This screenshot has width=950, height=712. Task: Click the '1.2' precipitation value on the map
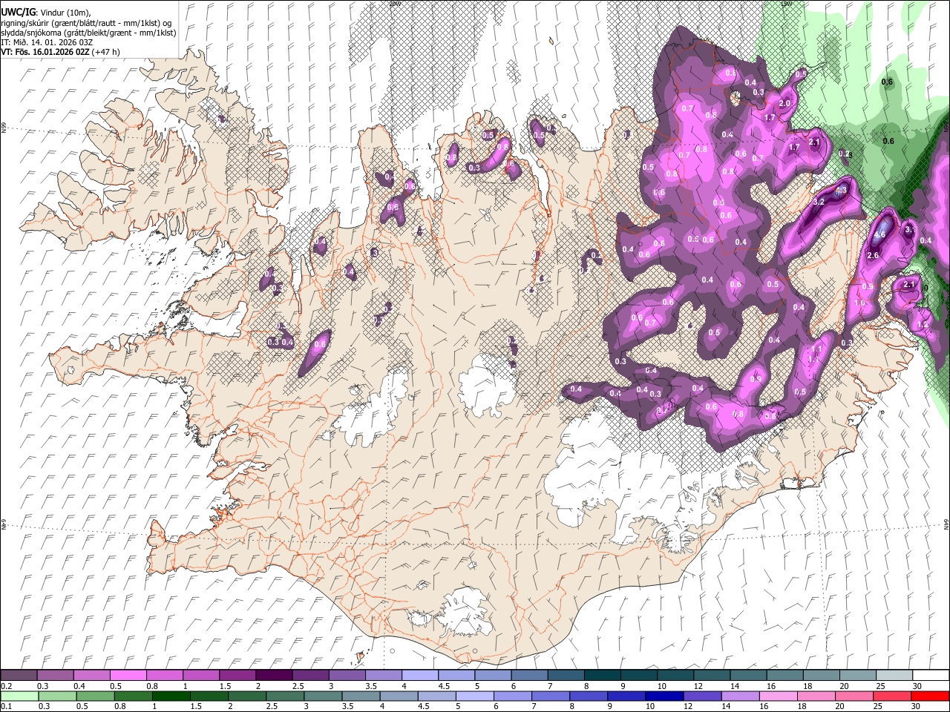pos(923,325)
